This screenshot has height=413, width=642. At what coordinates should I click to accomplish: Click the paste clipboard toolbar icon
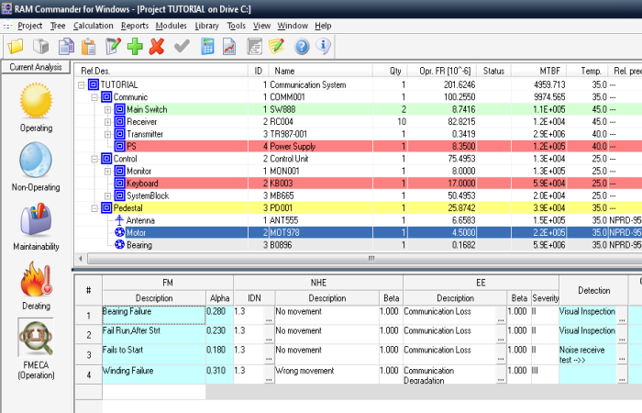point(89,46)
